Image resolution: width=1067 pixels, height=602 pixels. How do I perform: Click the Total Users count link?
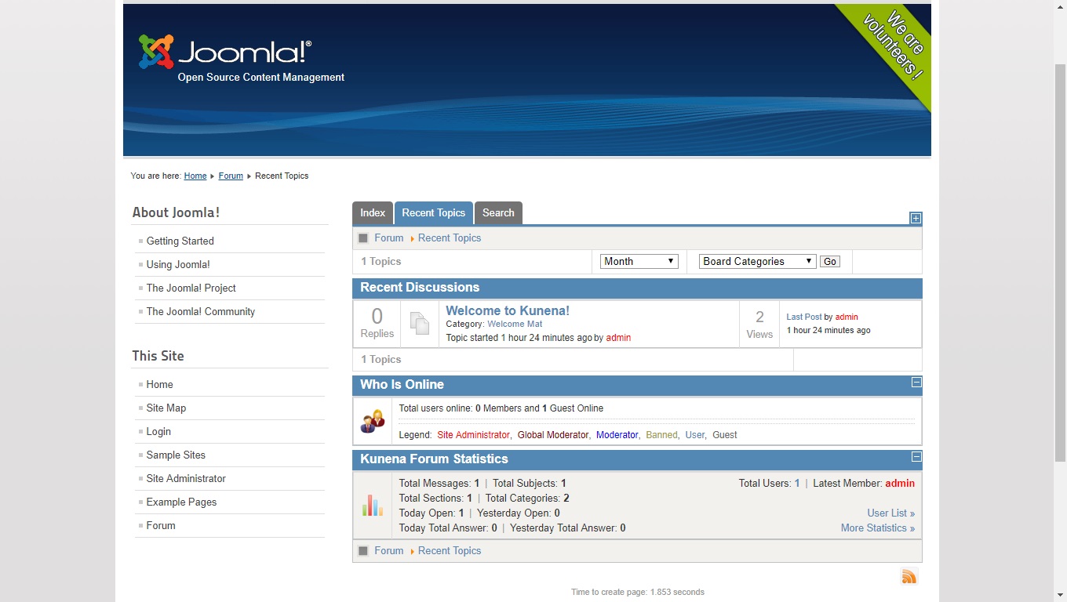pos(797,483)
